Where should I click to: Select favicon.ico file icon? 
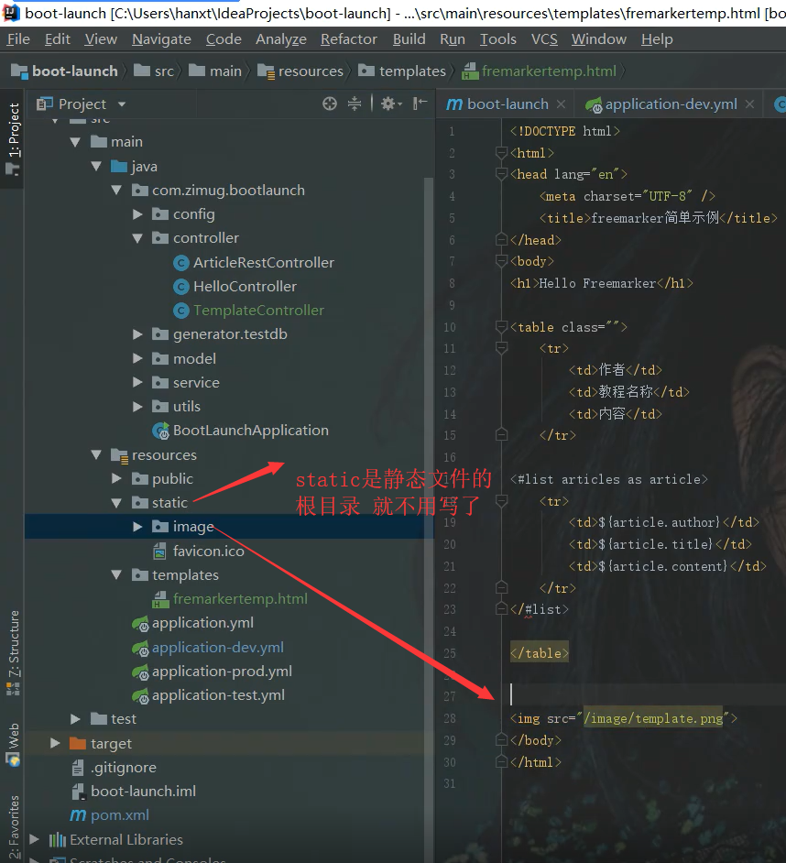(159, 551)
